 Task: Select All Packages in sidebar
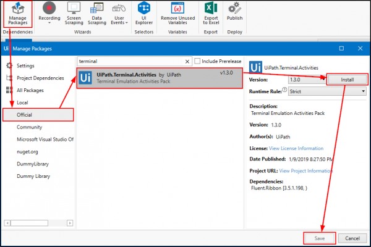(x=30, y=90)
